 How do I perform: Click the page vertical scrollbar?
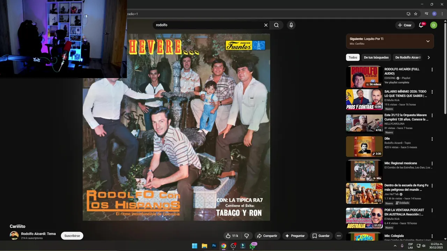[445, 68]
